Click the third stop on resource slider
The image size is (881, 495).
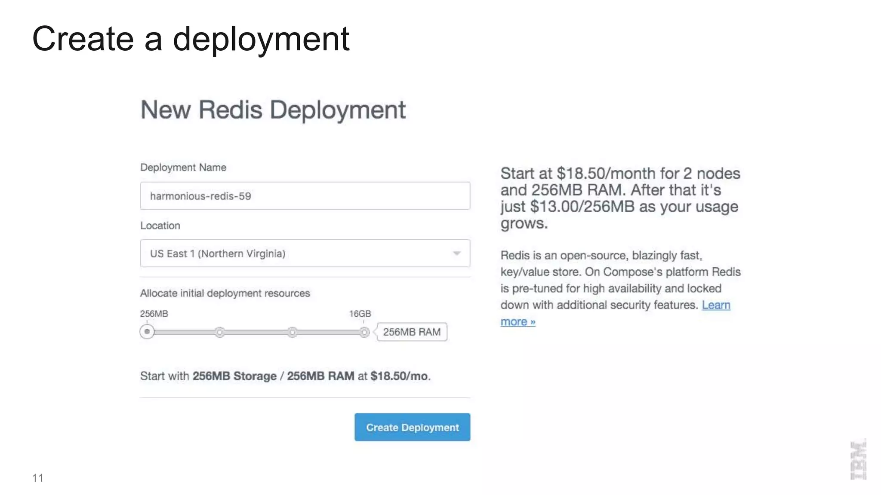(x=293, y=332)
